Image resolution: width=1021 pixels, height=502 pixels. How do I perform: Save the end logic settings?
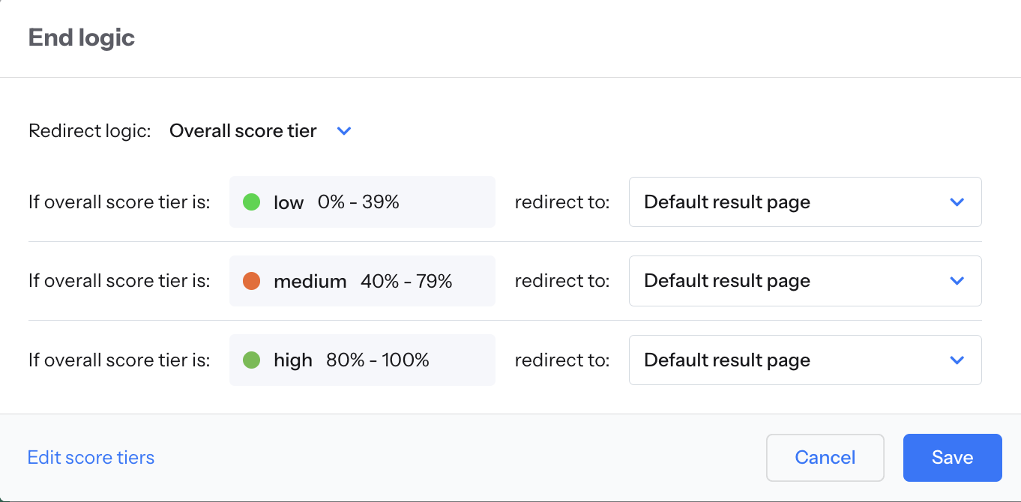(952, 458)
